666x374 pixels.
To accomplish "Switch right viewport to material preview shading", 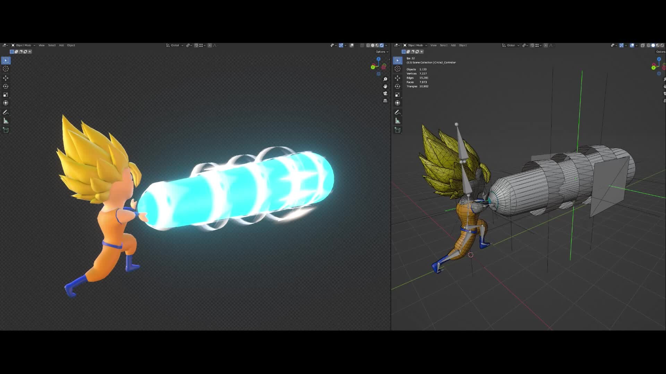I will [657, 45].
